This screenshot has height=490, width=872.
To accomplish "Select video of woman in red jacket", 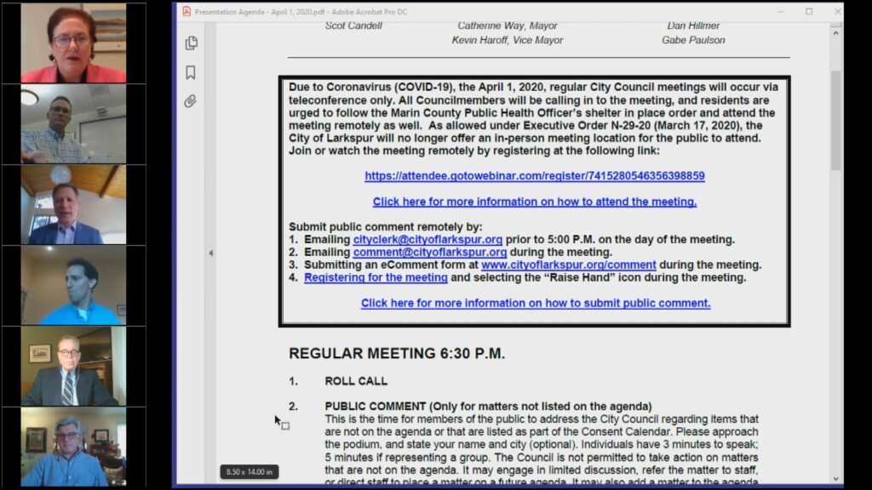I will [x=73, y=43].
